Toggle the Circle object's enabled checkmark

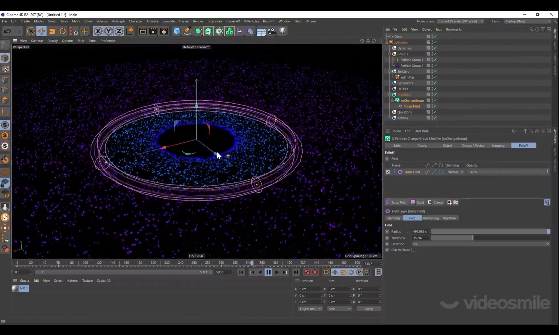coord(435,36)
